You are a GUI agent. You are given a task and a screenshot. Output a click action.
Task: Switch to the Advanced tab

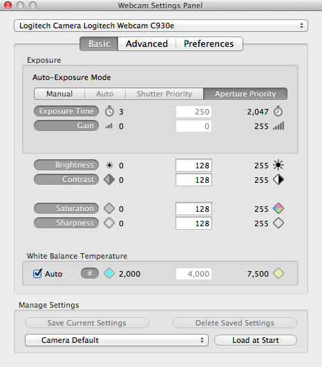(x=146, y=43)
